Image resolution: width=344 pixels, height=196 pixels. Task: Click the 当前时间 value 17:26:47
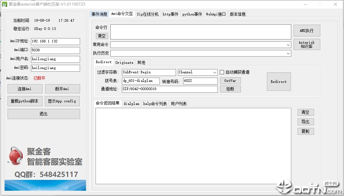pos(67,21)
